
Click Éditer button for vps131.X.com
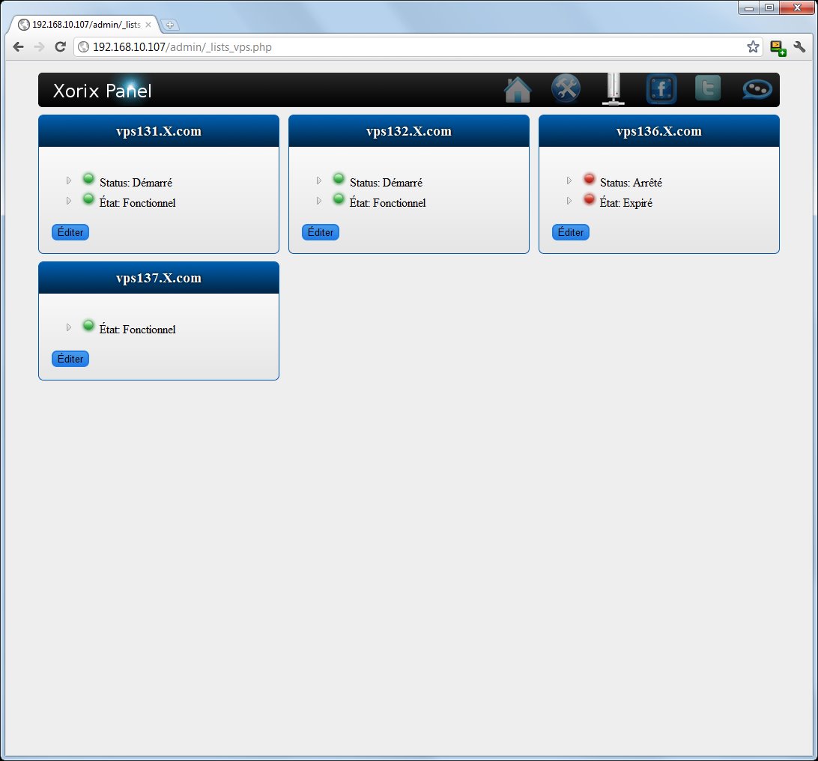(70, 232)
